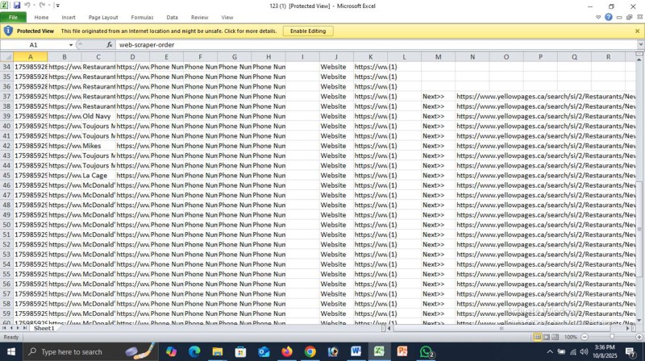
Task: Open Customize Quick Access Toolbar dropdown
Action: click(57, 6)
